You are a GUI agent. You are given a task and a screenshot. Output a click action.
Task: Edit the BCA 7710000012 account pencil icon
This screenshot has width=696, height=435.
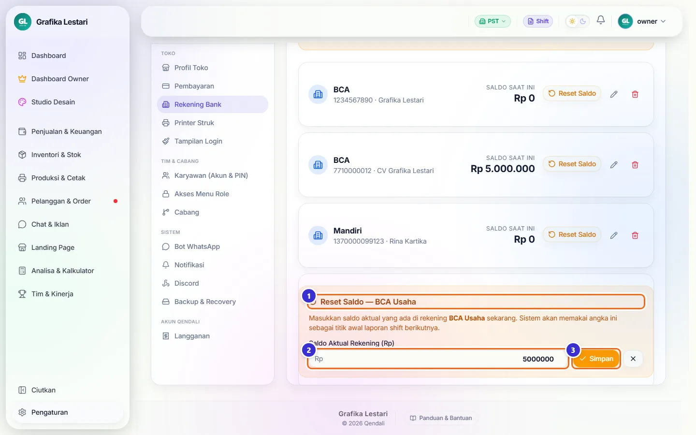[614, 165]
